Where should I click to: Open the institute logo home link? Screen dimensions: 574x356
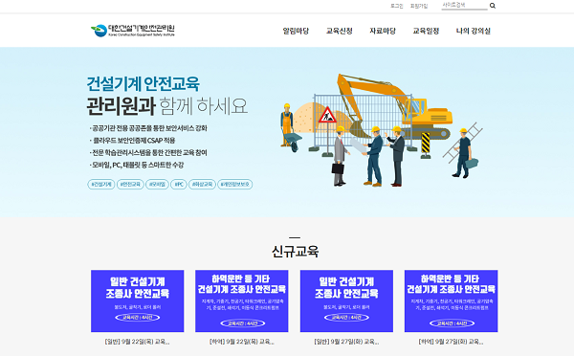(x=133, y=31)
